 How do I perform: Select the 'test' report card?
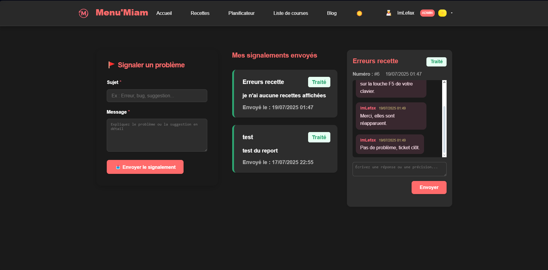[285, 149]
